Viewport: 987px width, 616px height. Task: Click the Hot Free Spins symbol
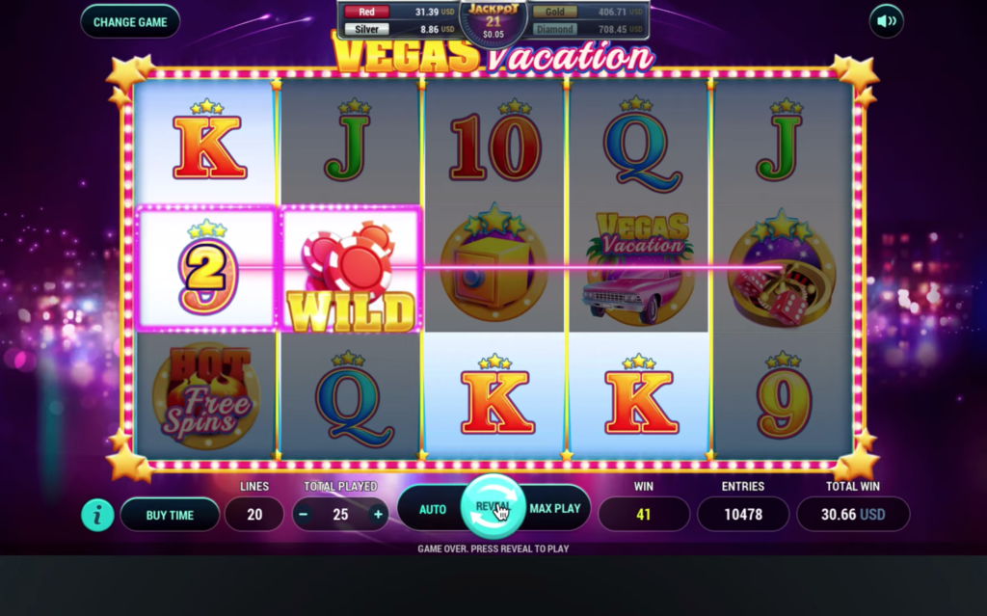206,395
